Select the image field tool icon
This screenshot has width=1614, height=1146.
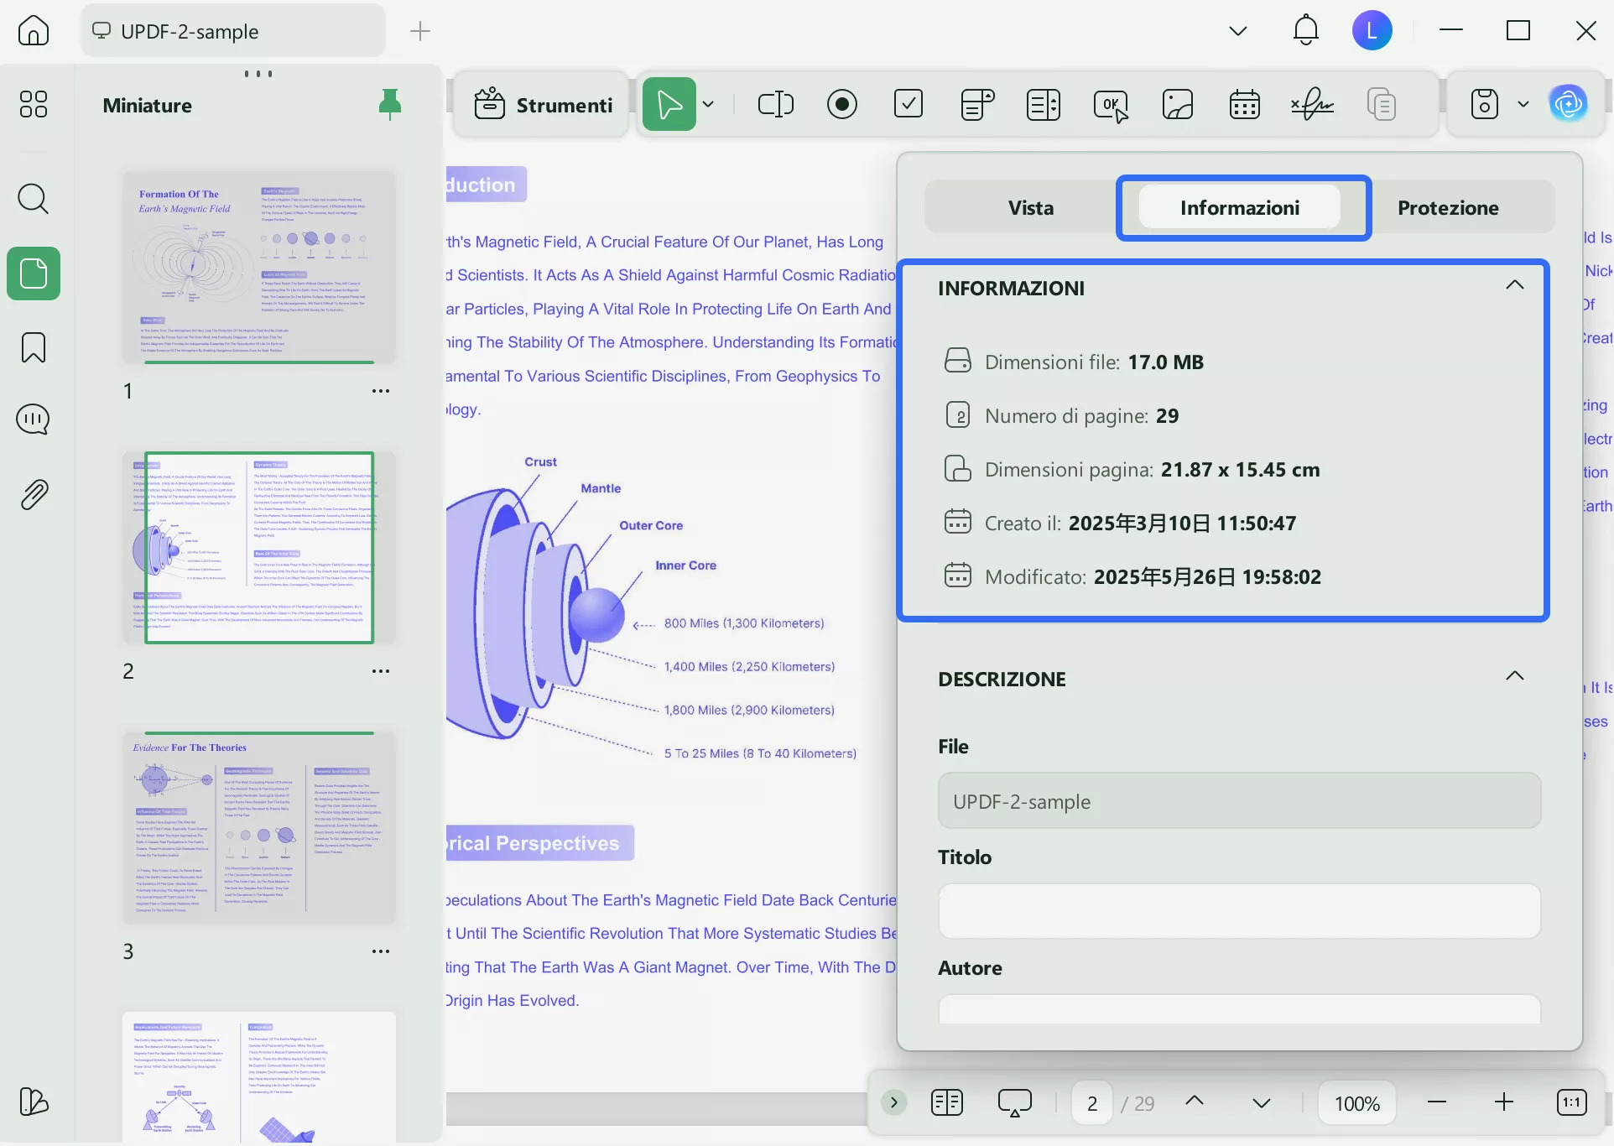[1177, 105]
